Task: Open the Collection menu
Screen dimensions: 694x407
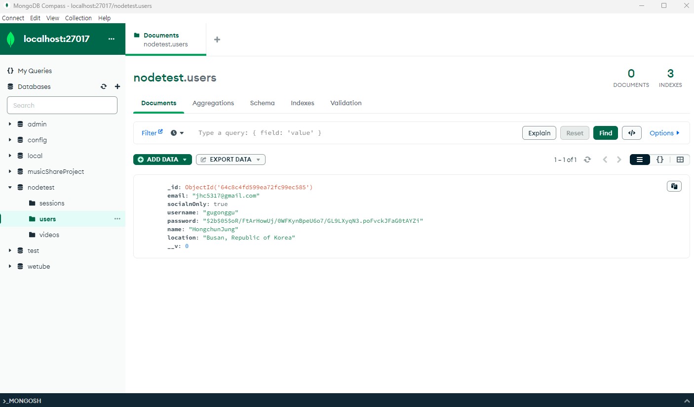Action: [78, 18]
